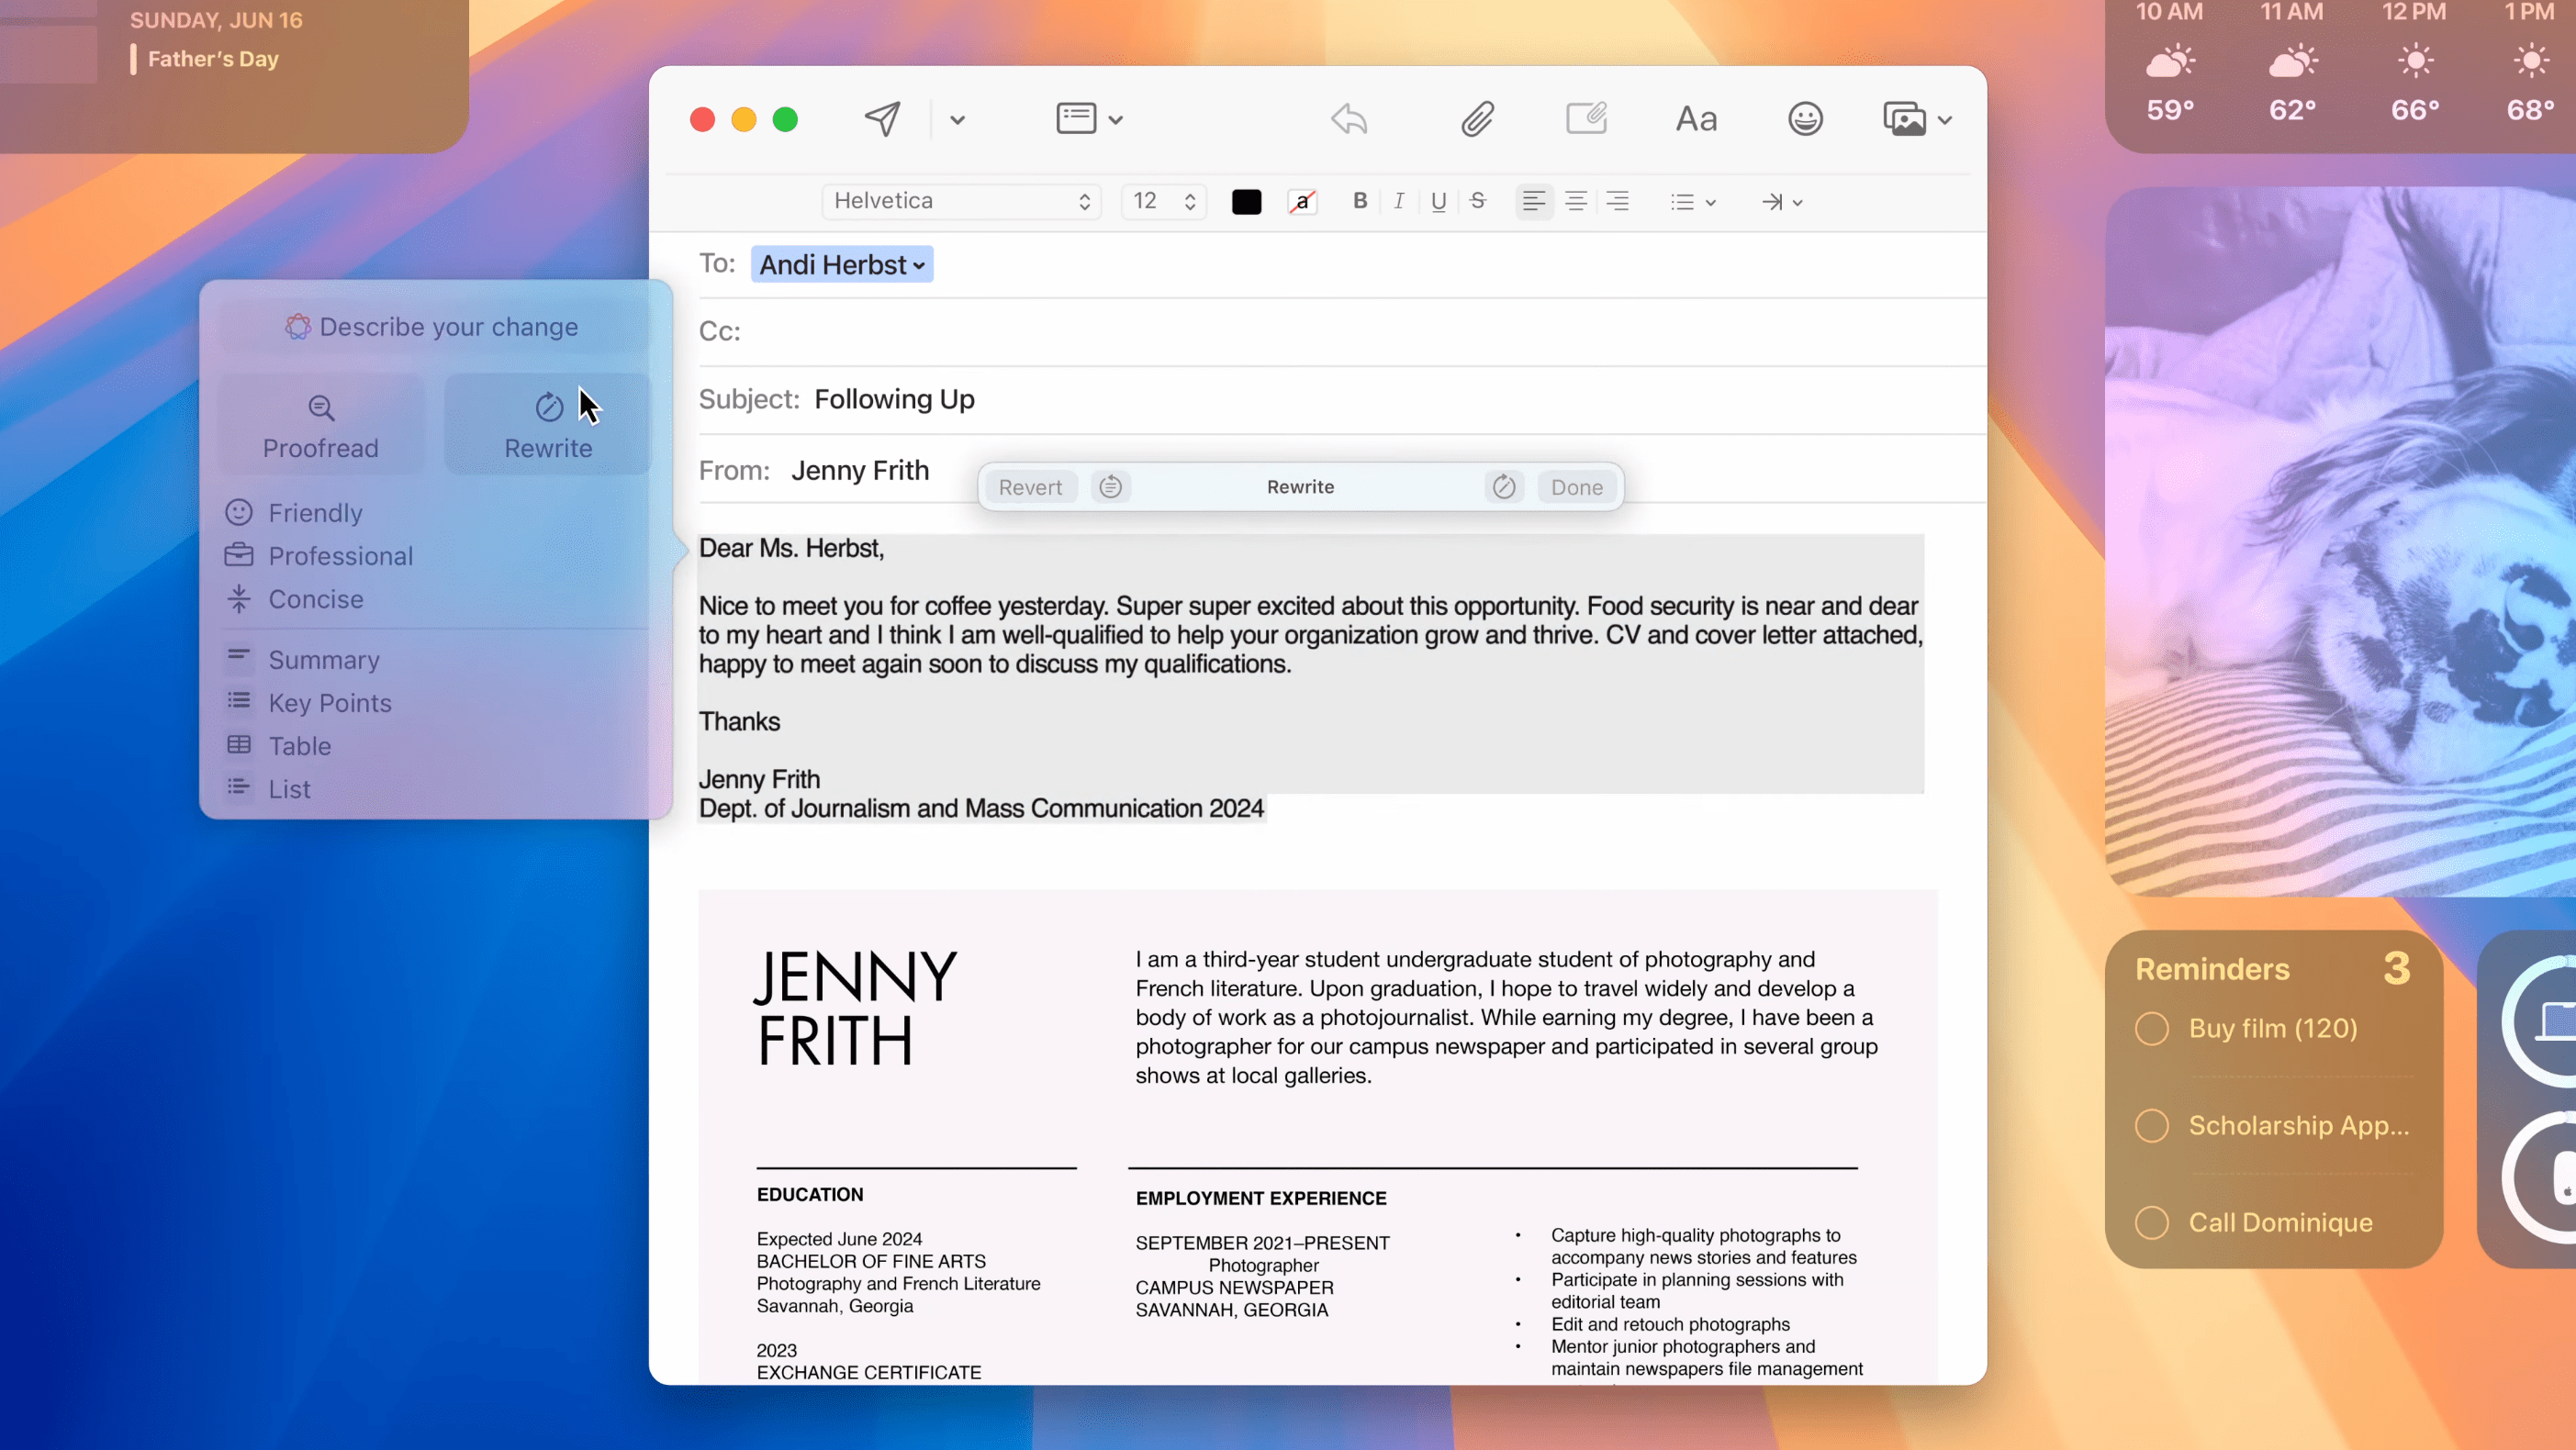2576x1450 pixels.
Task: Click the Revert button
Action: pyautogui.click(x=1030, y=487)
